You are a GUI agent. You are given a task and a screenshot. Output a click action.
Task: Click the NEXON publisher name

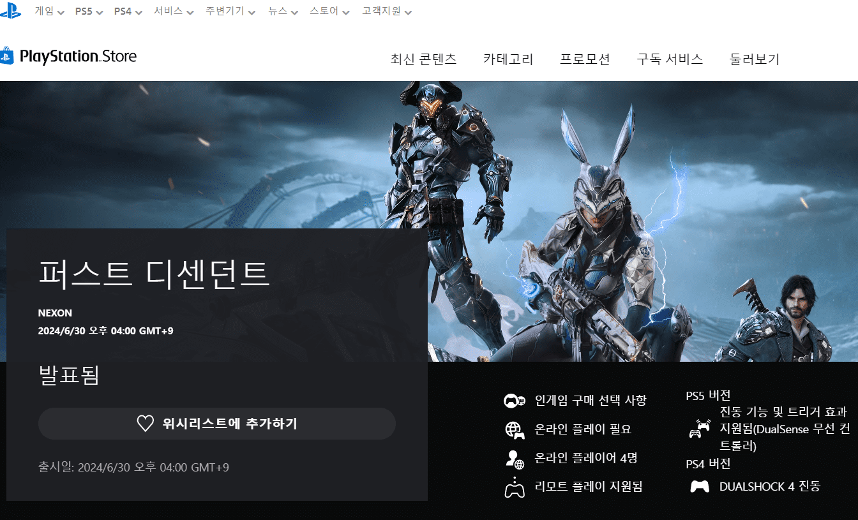point(55,313)
